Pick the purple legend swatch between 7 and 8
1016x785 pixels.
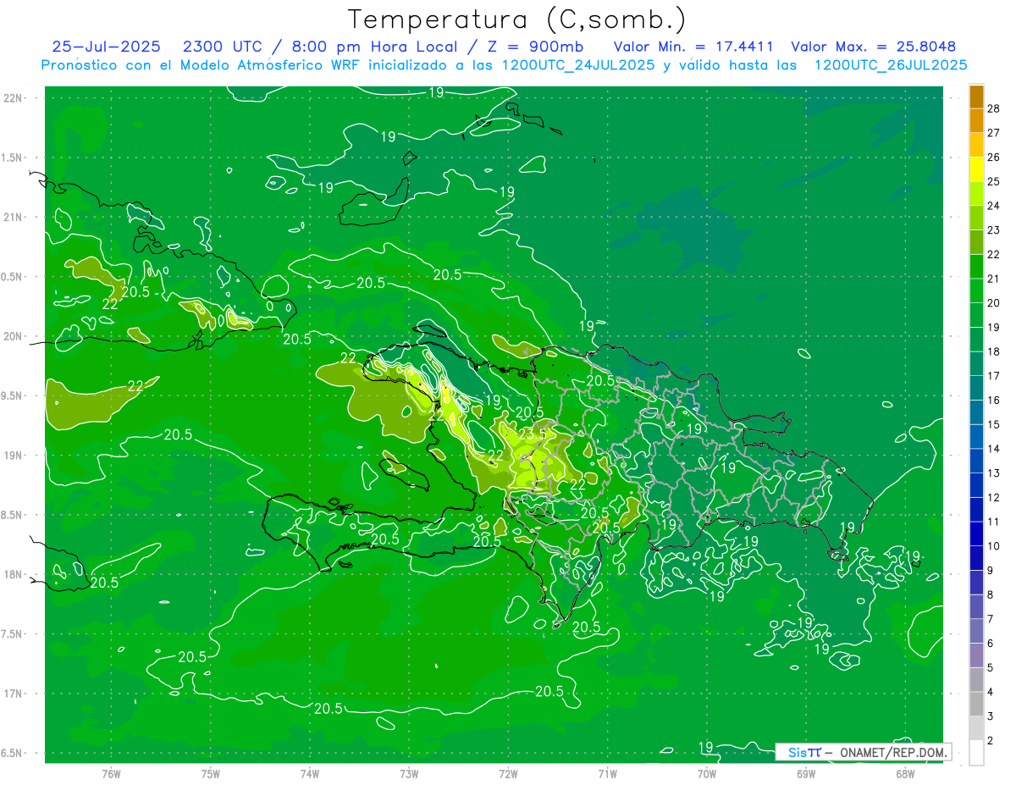coord(976,607)
